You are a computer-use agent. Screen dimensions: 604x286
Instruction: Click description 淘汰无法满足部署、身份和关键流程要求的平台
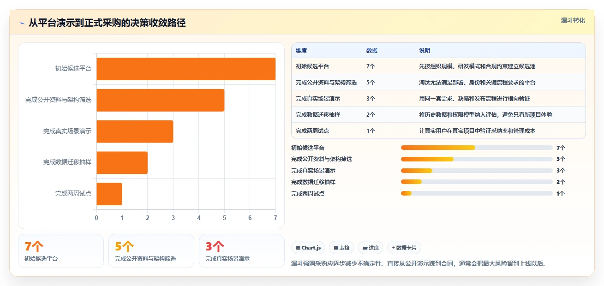point(477,83)
